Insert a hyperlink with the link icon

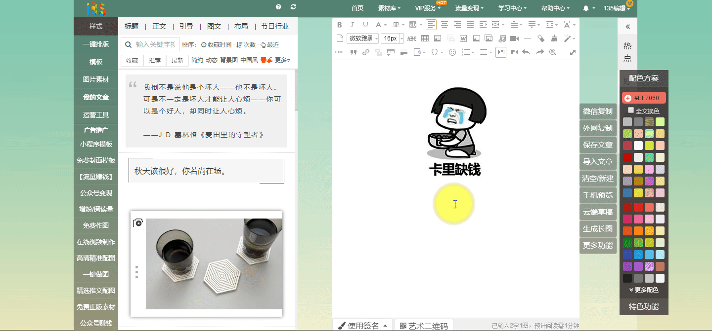[366, 52]
